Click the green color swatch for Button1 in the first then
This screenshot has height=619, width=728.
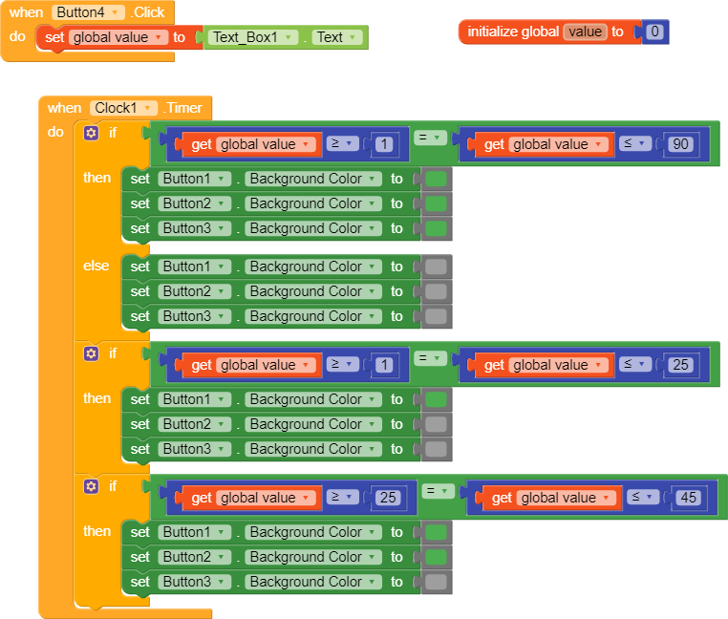[x=436, y=179]
